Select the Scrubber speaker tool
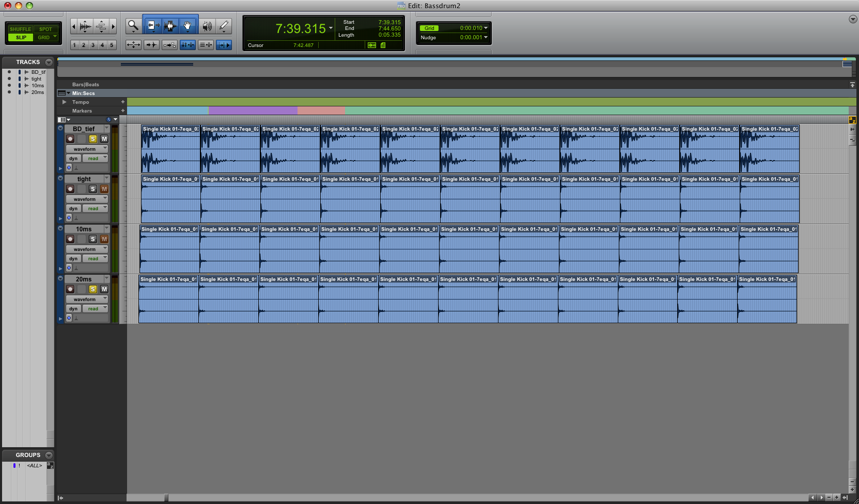The image size is (859, 504). pos(207,26)
